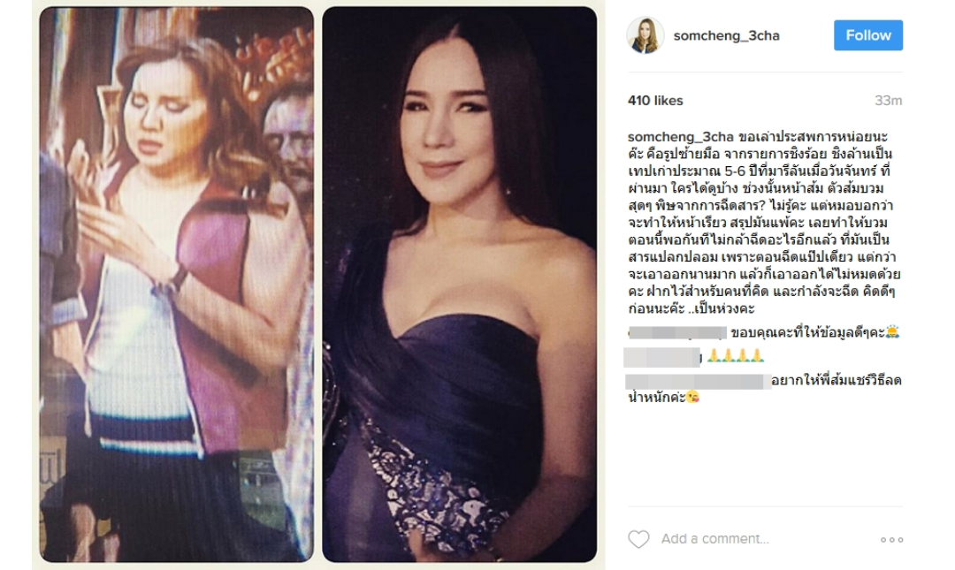Viewport: 955px width, 570px height.
Task: Click the left TV show photo
Action: [x=177, y=285]
